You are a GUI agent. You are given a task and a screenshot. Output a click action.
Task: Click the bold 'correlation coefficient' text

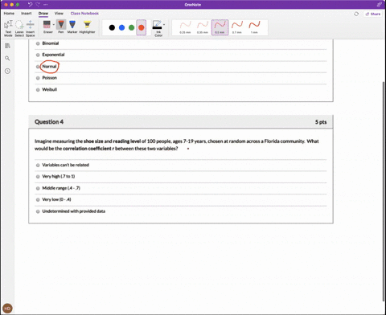click(87, 149)
